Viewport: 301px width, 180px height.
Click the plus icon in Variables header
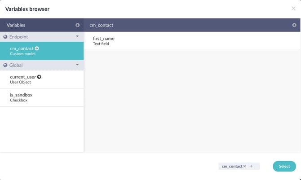77,25
